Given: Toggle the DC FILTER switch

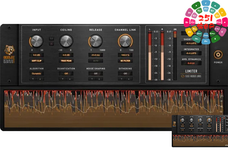Looking at the screenshot, I should pyautogui.click(x=125, y=61).
